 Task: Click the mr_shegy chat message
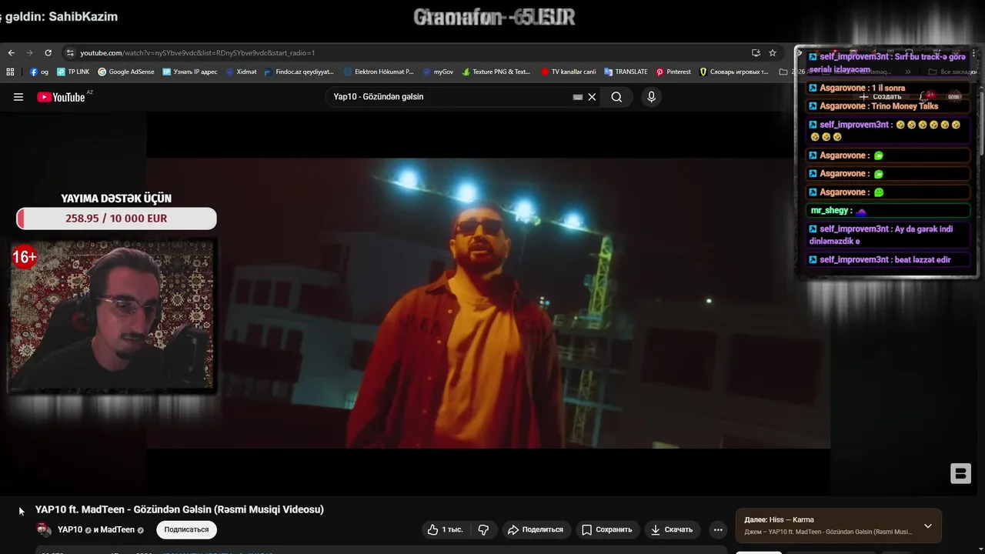[887, 211]
